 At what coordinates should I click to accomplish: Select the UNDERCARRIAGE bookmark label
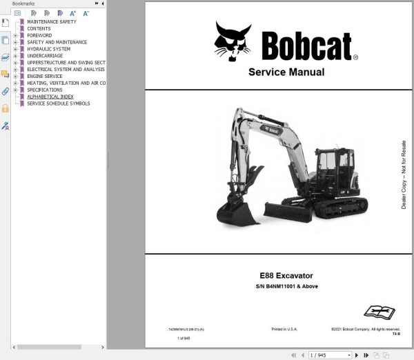tap(45, 56)
